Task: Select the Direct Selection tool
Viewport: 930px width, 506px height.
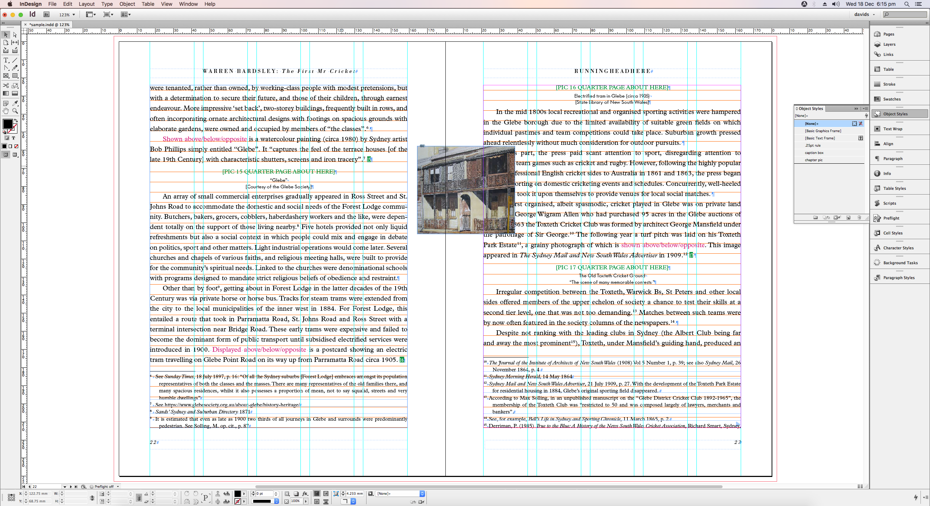Action: (x=15, y=35)
